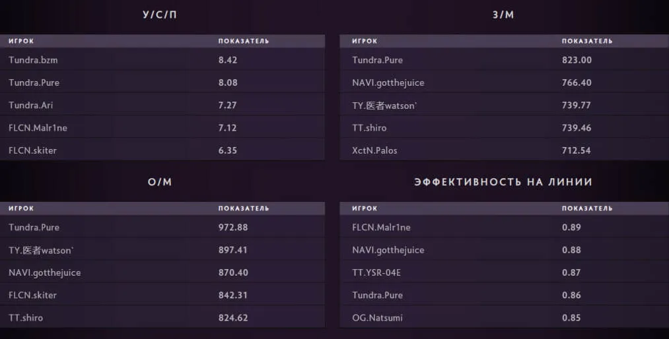Click Tundra.bzm in the У/С/П table

coord(34,60)
